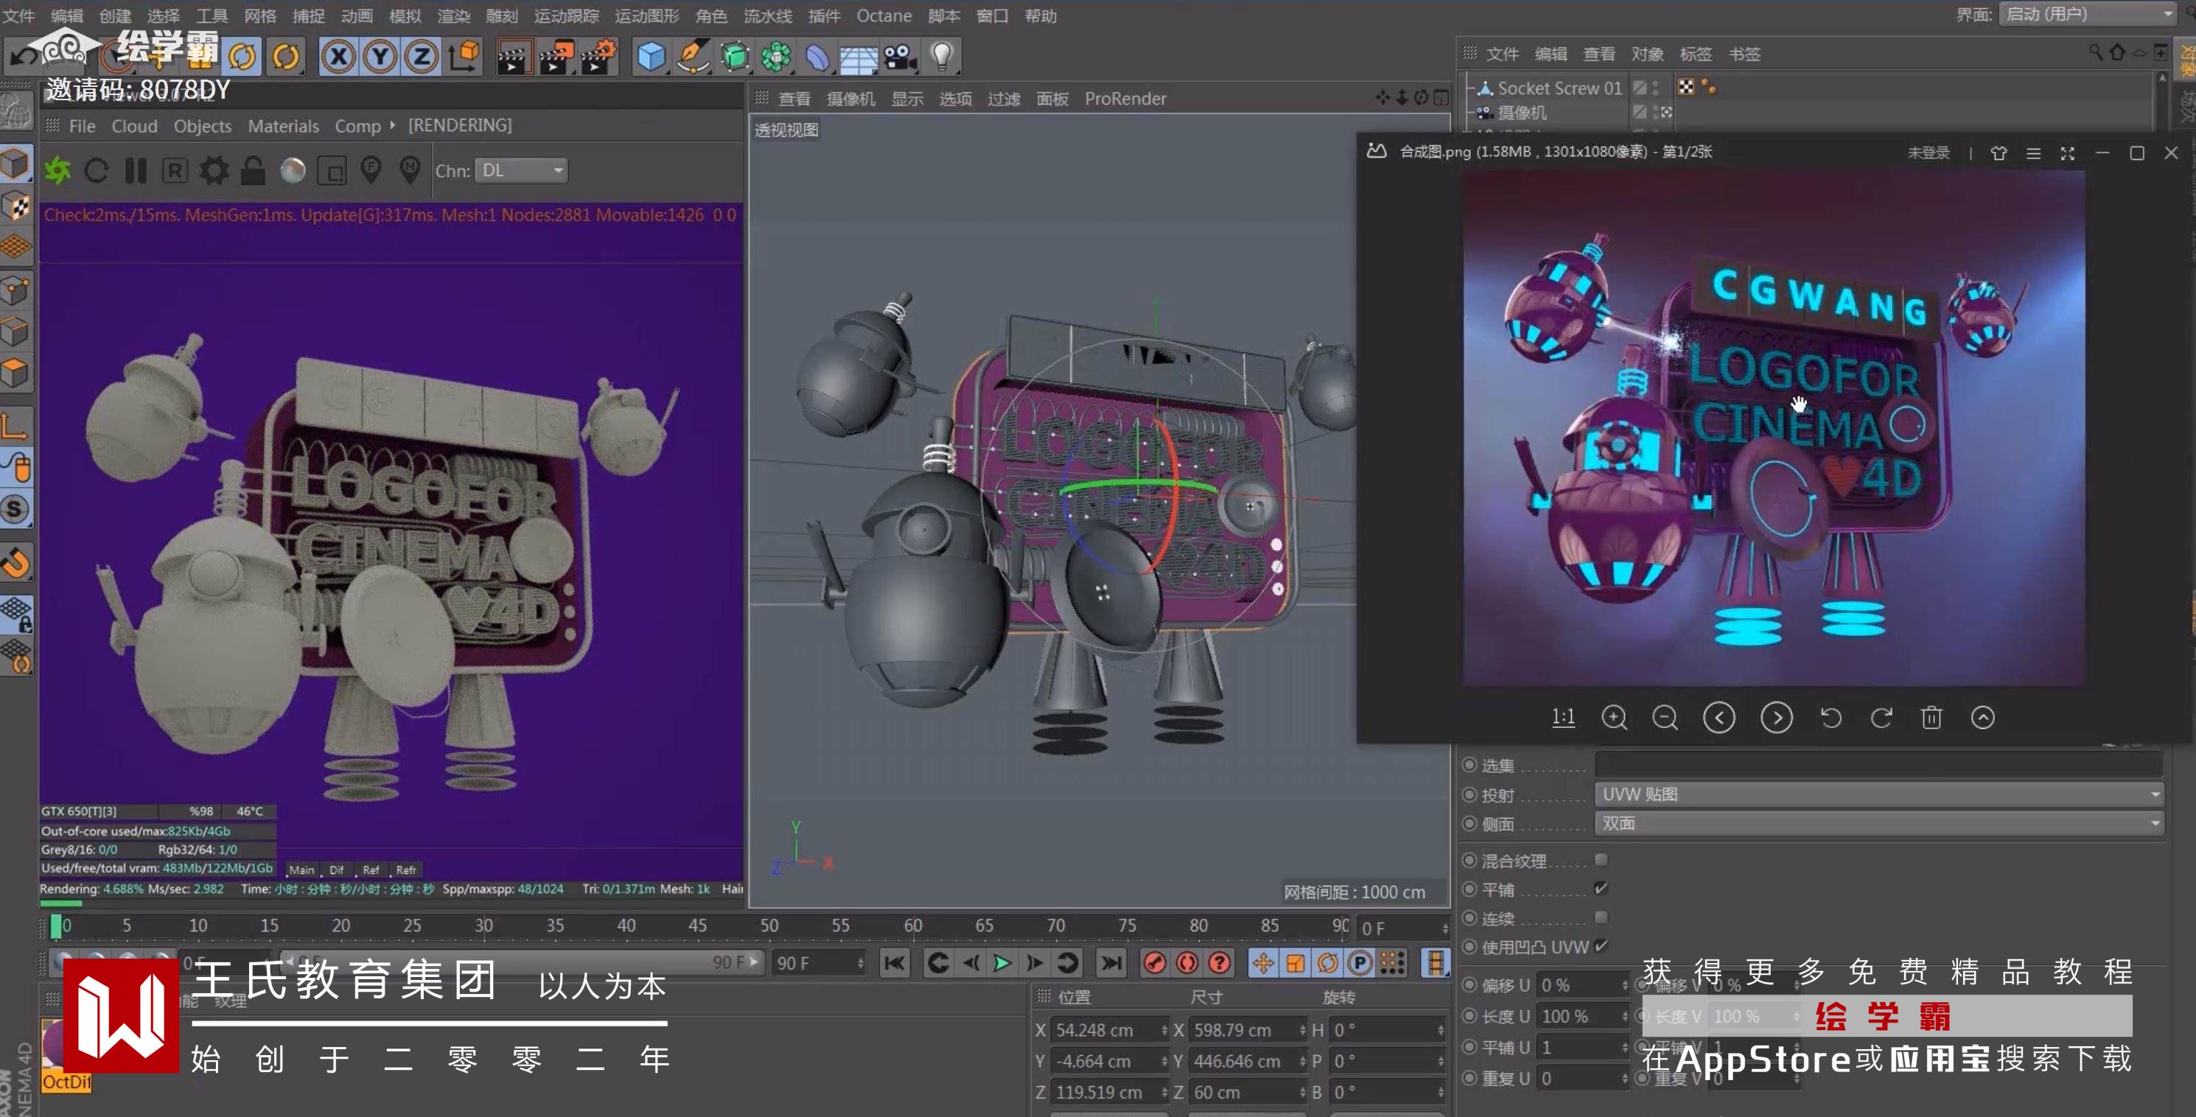Viewport: 2196px width, 1117px height.
Task: Enable the 混合纹理 checkbox
Action: 1601,860
